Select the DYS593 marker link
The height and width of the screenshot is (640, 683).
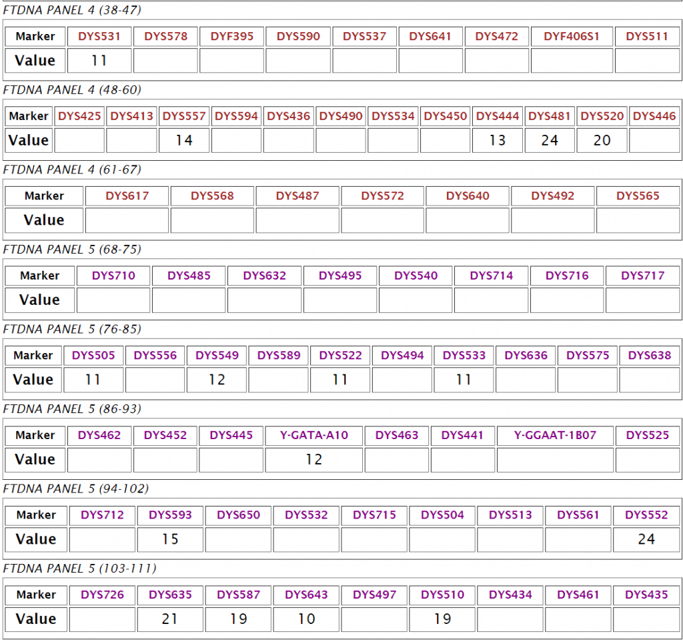(170, 515)
